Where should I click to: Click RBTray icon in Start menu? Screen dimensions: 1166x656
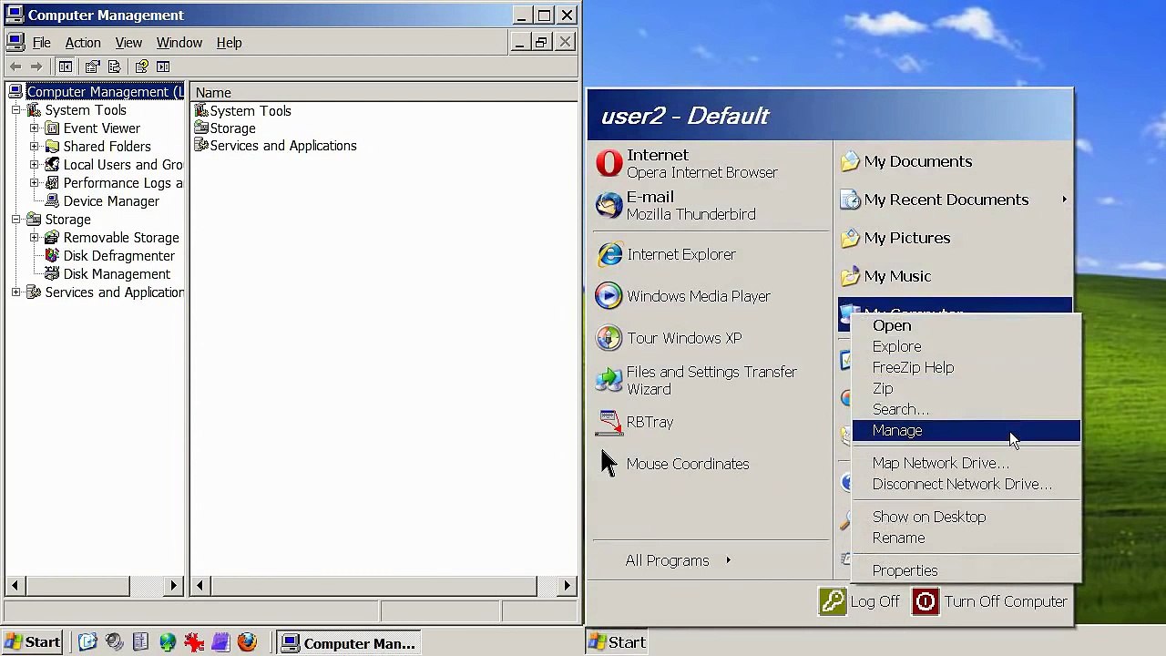[609, 422]
